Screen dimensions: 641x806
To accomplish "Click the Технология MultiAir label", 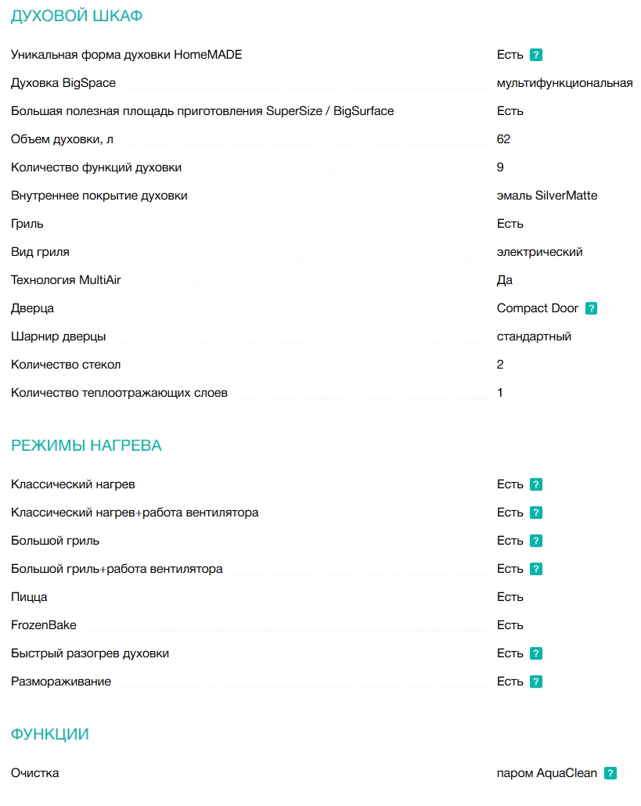I will (66, 280).
